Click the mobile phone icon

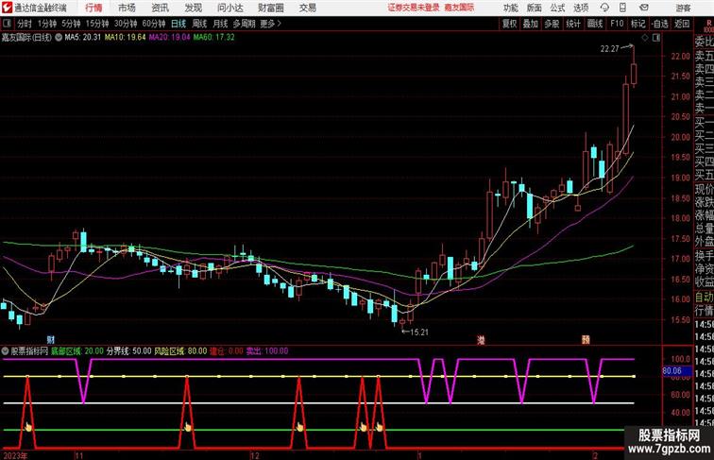point(622,8)
